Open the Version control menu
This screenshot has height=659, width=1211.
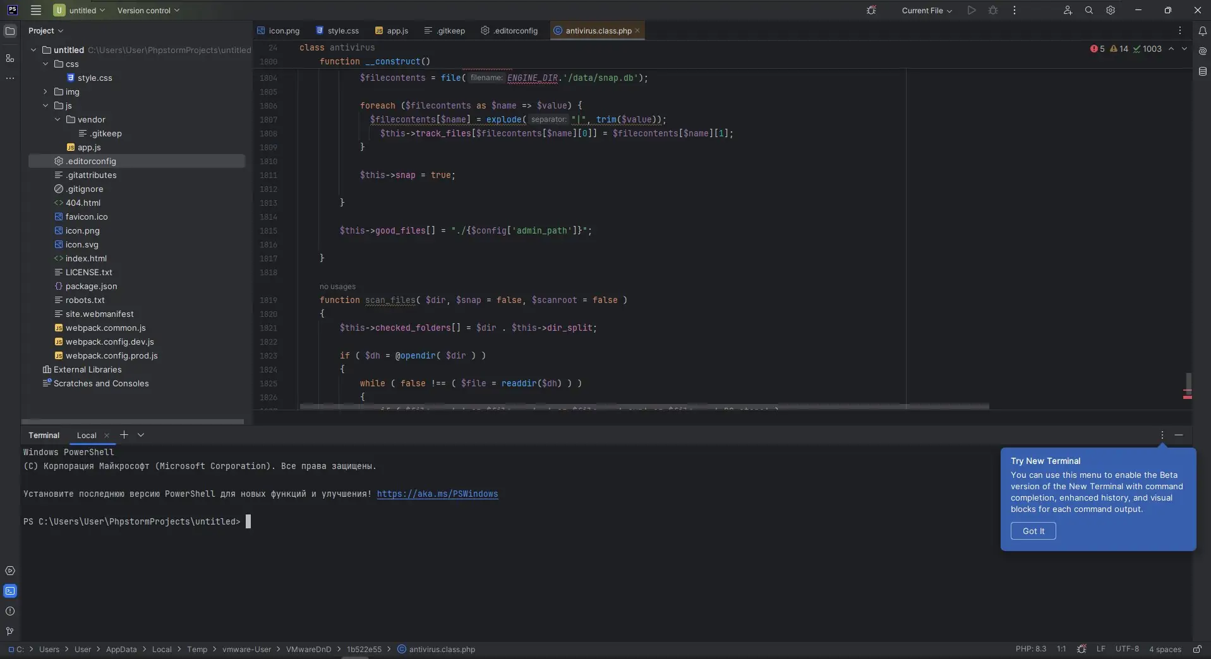click(x=148, y=10)
